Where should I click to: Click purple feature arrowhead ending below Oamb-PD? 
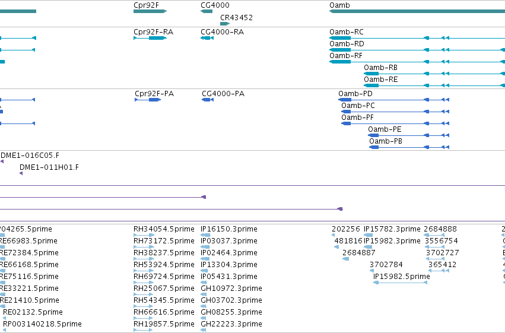[340, 209]
